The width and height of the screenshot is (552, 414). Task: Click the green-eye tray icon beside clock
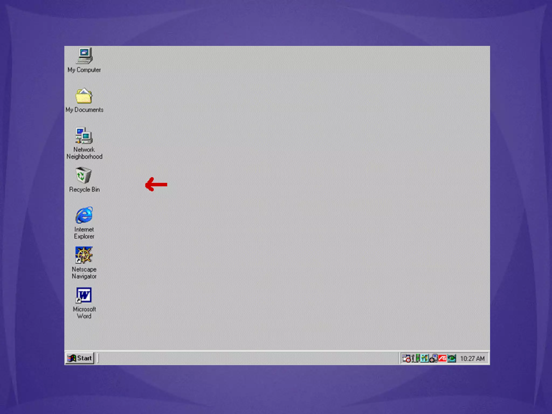pyautogui.click(x=451, y=358)
